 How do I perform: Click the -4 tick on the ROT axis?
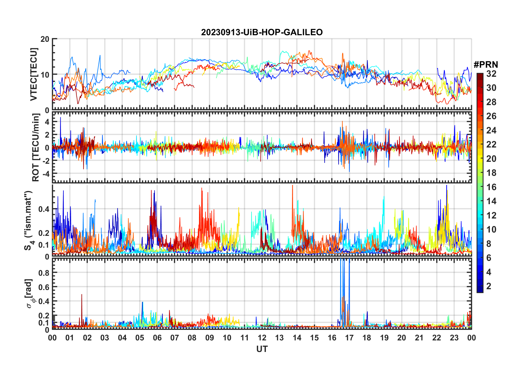click(x=46, y=174)
